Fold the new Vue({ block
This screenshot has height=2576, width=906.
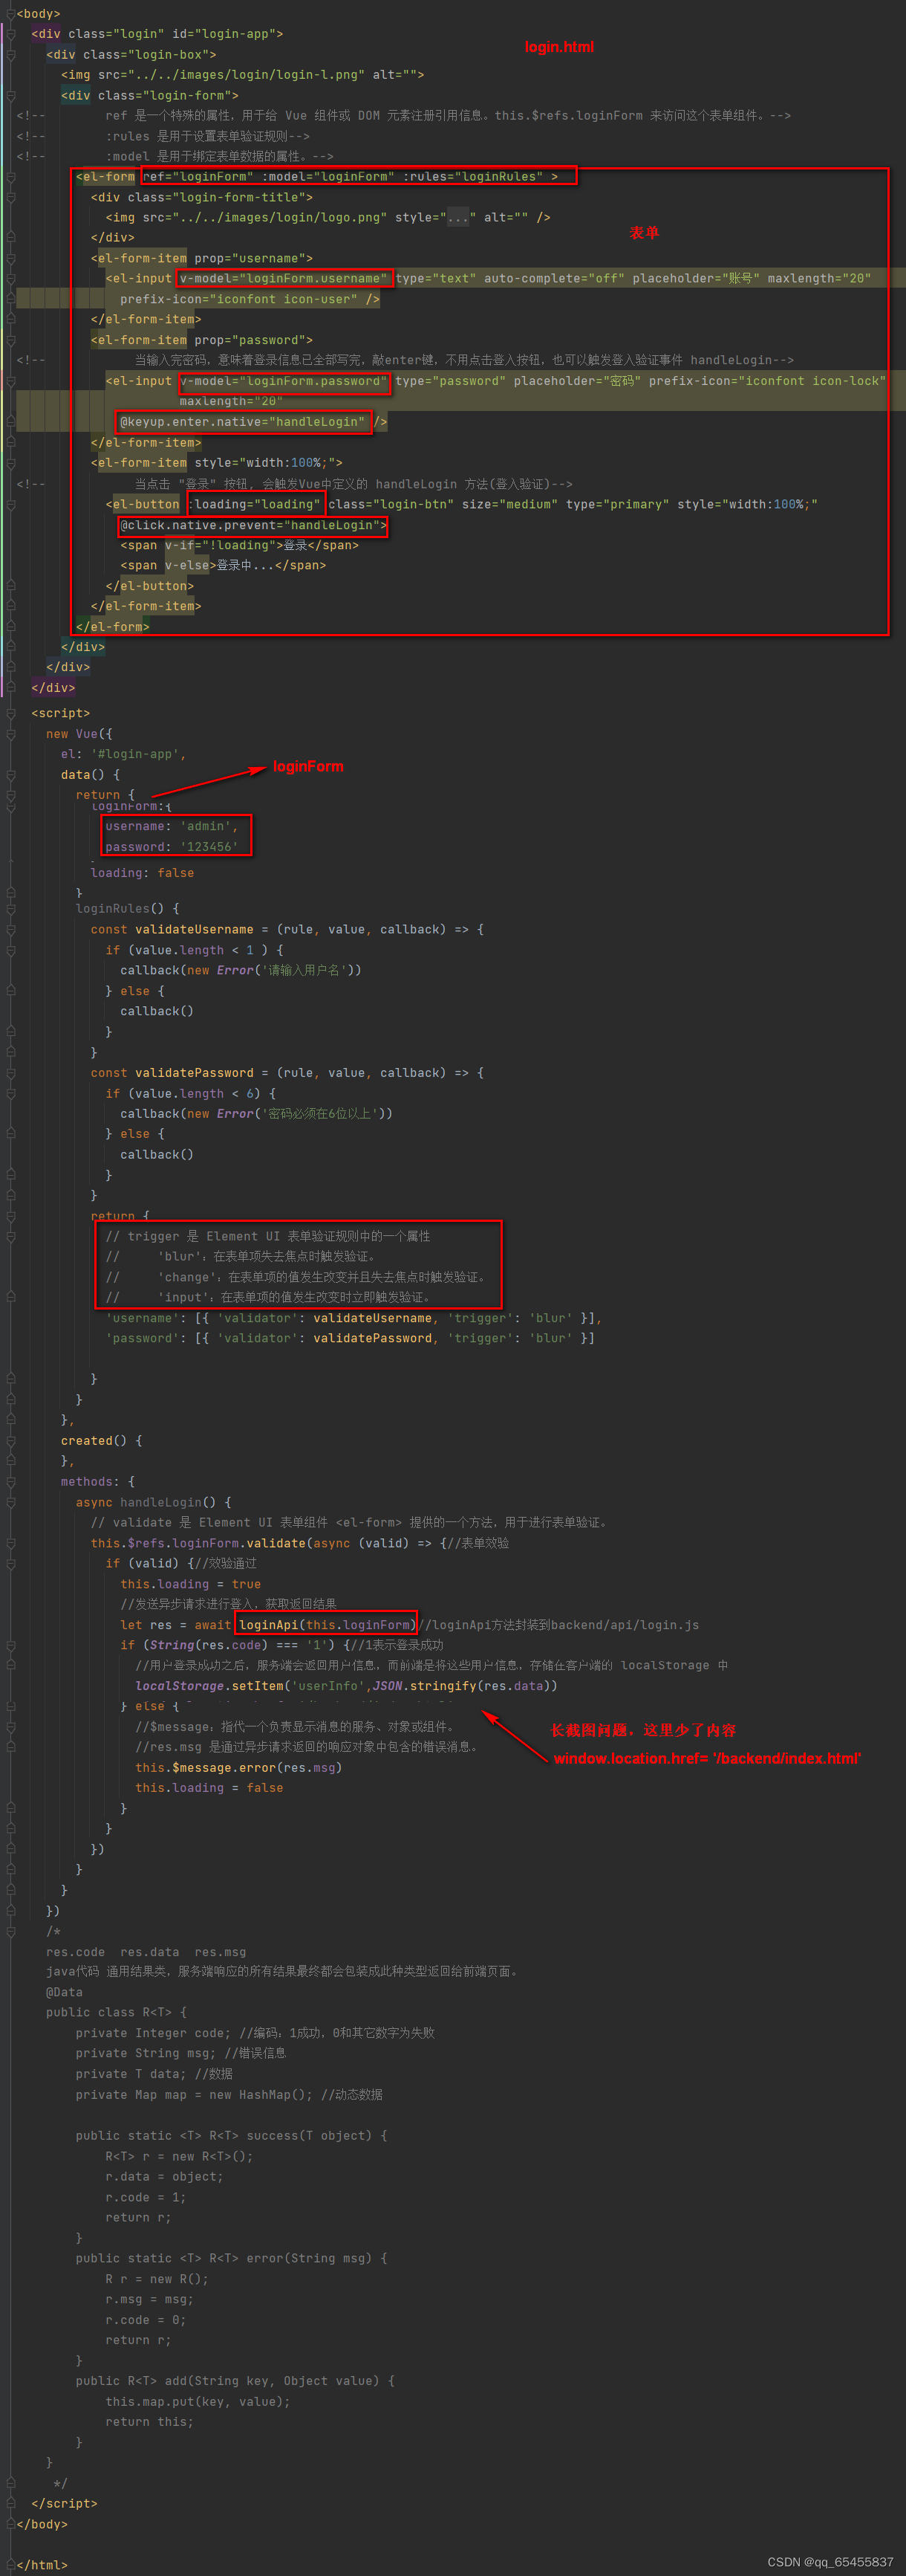(x=10, y=734)
